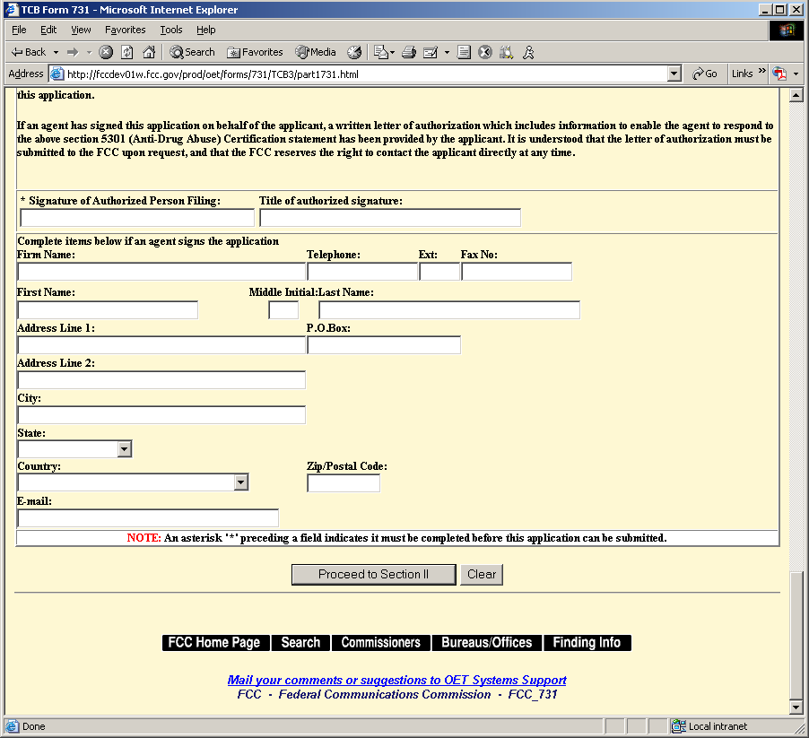Click into the Zip/Postal Code field

coord(344,483)
